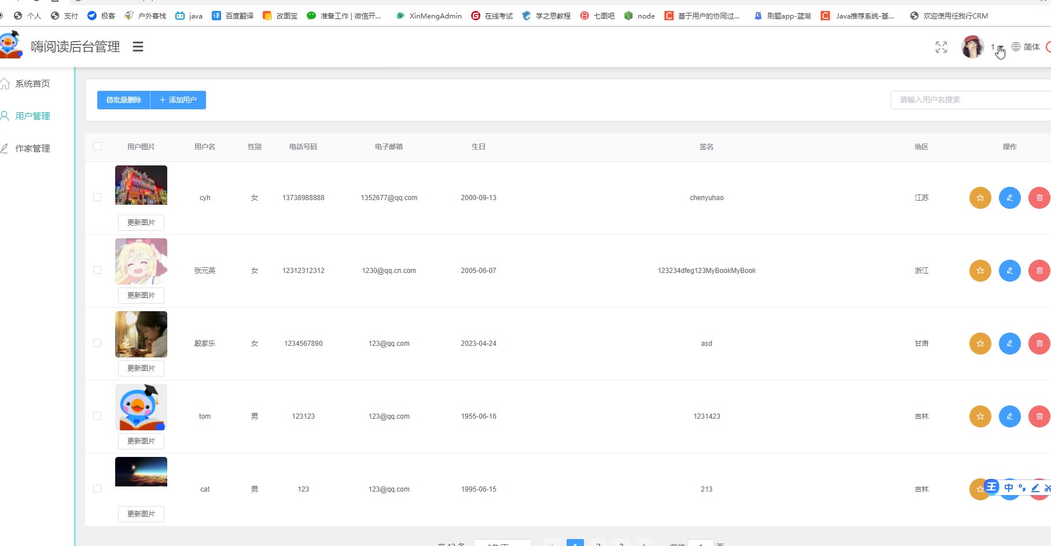
Task: Click the IME pen handwriting icon
Action: (1035, 488)
